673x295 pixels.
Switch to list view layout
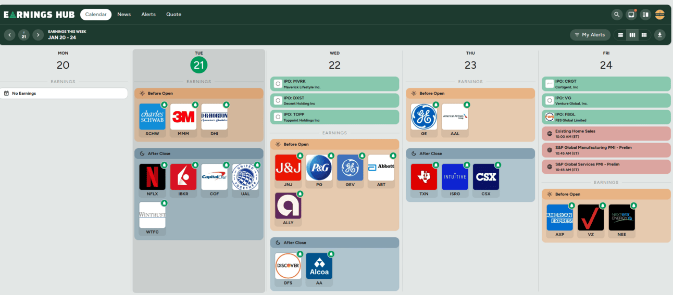(620, 35)
